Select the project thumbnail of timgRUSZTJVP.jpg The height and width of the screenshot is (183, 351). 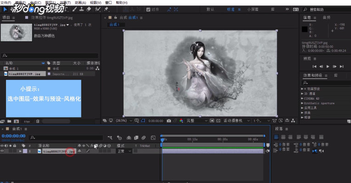[x=17, y=33]
